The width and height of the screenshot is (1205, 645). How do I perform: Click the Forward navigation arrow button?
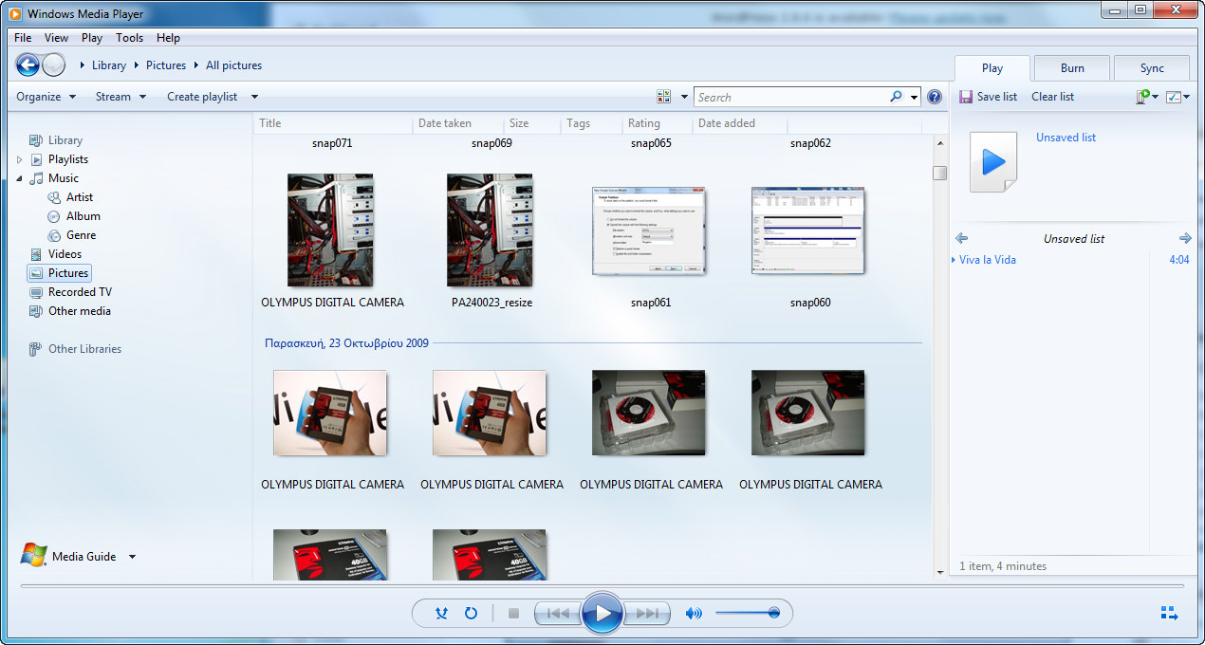(x=54, y=65)
